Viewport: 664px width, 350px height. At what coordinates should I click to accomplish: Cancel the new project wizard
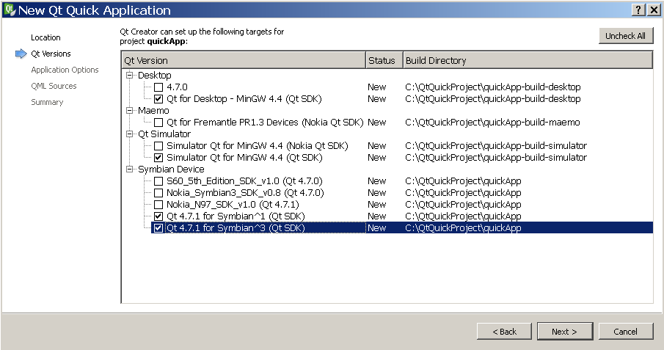click(x=625, y=332)
